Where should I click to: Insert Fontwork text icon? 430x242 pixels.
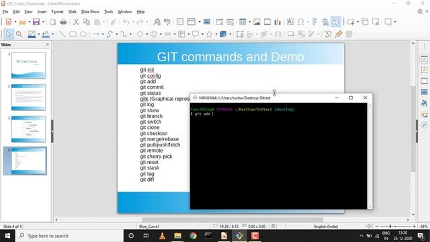314,22
